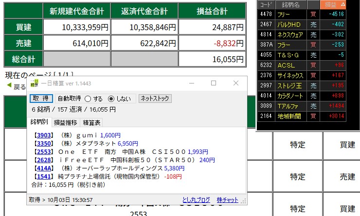Select the しない radio button
This screenshot has height=216, width=360.
111,99
